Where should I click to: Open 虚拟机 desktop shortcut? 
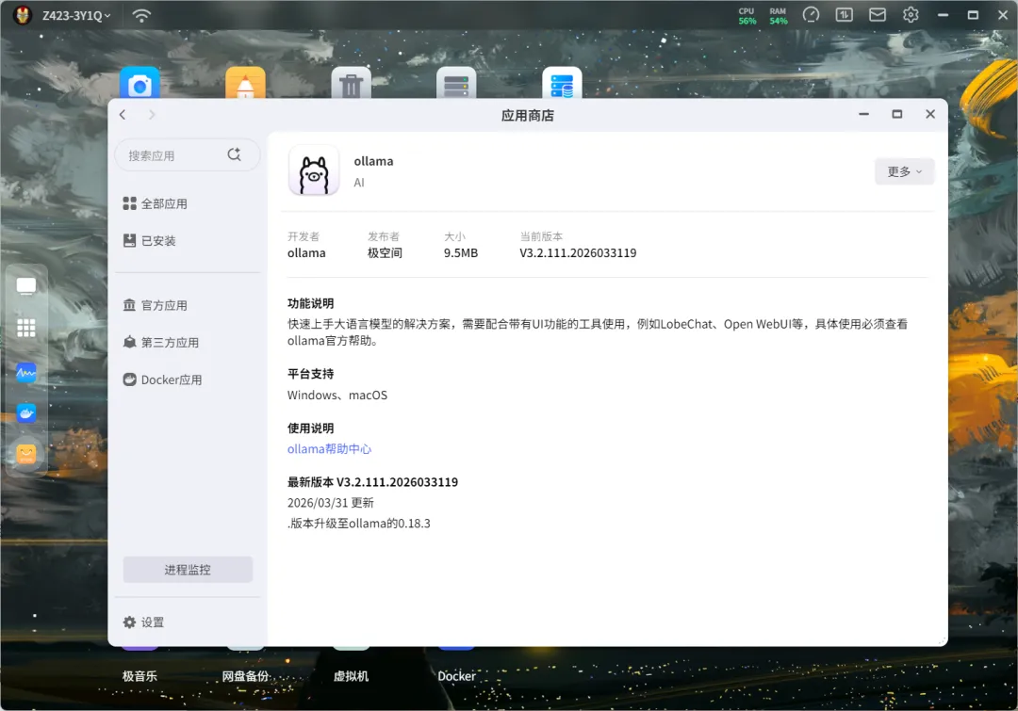(x=351, y=676)
